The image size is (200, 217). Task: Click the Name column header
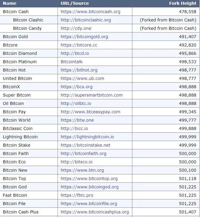pos(9,3)
